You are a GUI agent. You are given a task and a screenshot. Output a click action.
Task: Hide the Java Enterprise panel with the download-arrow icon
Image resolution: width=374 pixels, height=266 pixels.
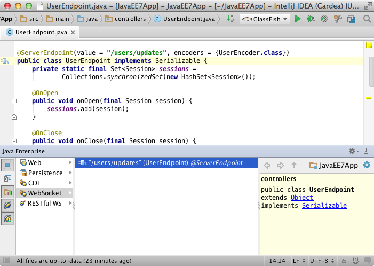click(367, 152)
